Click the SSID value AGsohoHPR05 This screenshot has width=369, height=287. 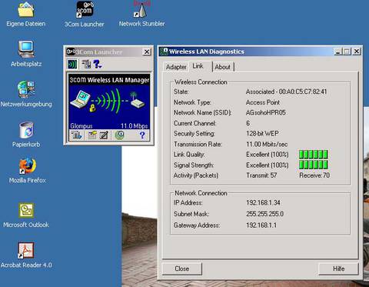coord(266,112)
